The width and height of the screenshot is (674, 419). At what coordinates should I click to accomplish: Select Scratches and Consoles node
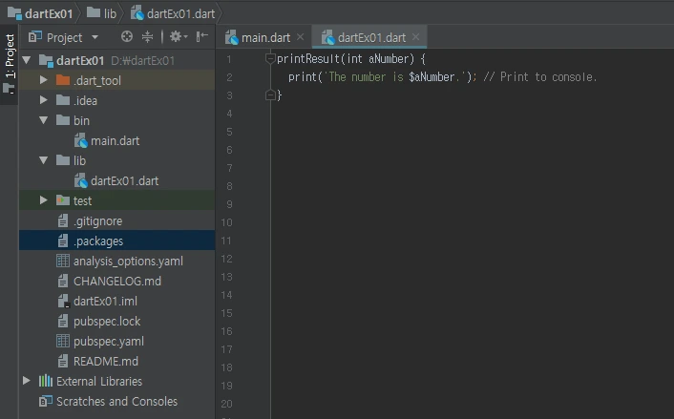pos(116,402)
